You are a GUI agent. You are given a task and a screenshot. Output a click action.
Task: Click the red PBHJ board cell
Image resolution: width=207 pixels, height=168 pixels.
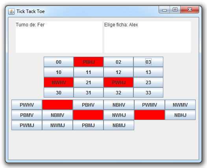tap(89, 62)
